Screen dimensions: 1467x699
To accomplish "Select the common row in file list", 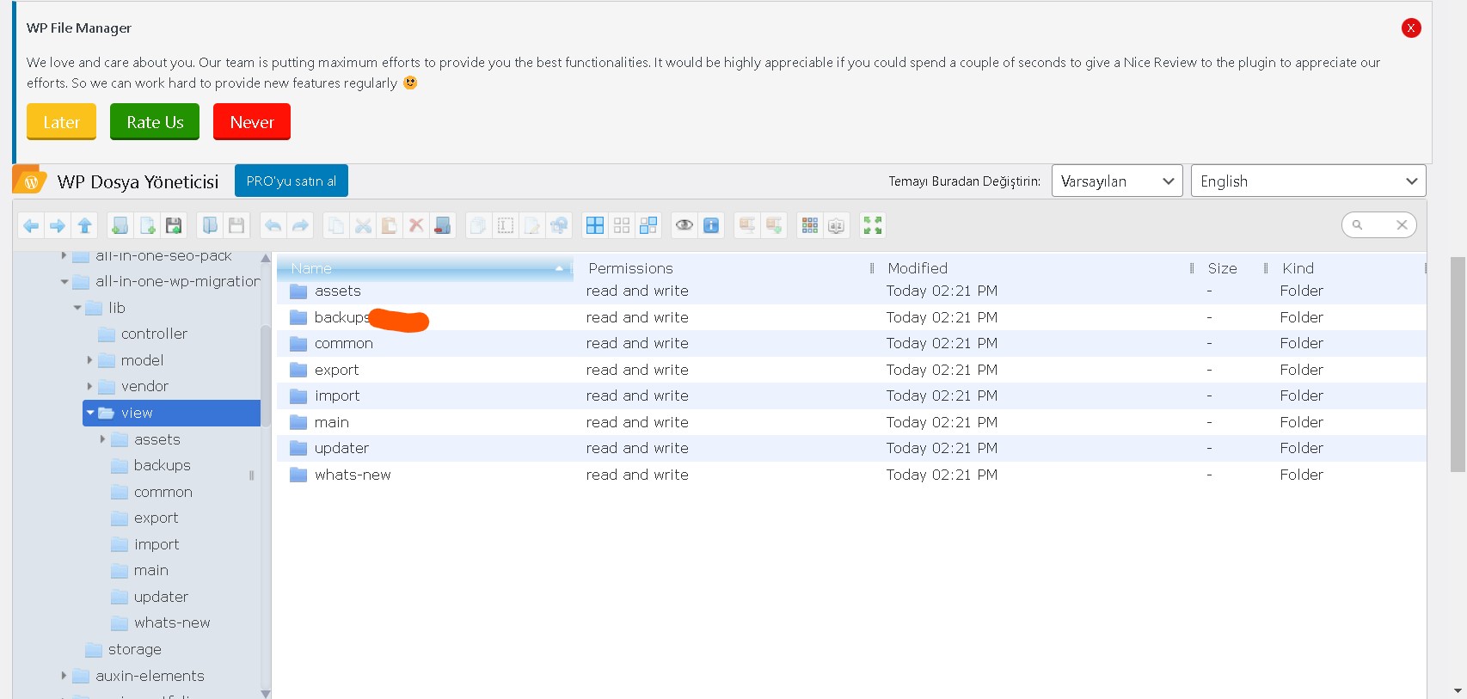I will 851,344.
